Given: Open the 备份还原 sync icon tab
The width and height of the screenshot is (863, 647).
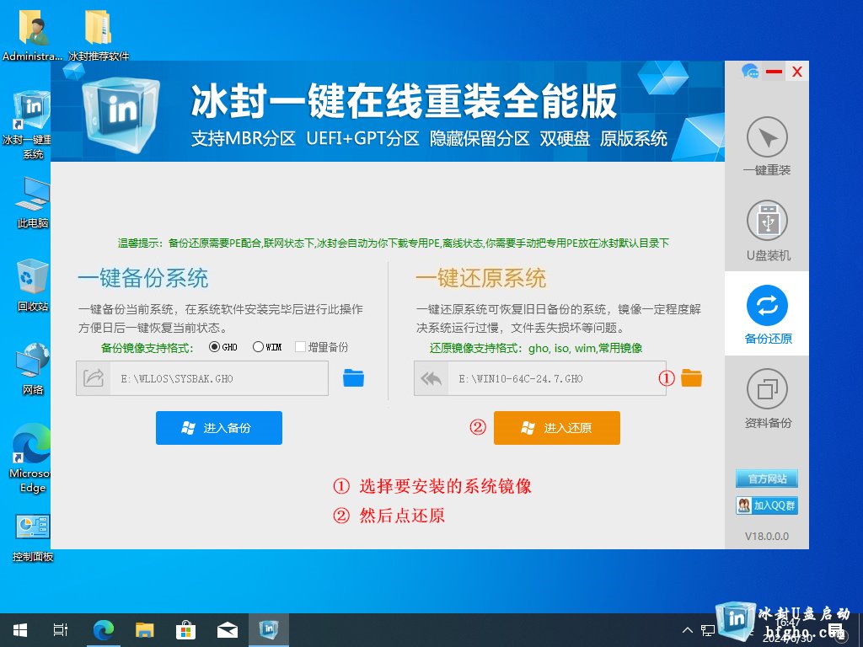Looking at the screenshot, I should click(x=767, y=305).
